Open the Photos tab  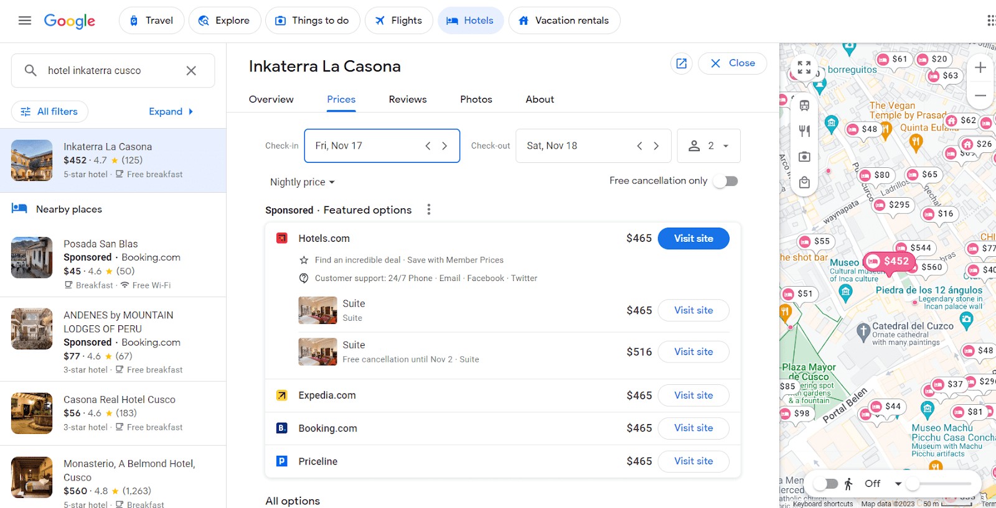[x=476, y=99]
